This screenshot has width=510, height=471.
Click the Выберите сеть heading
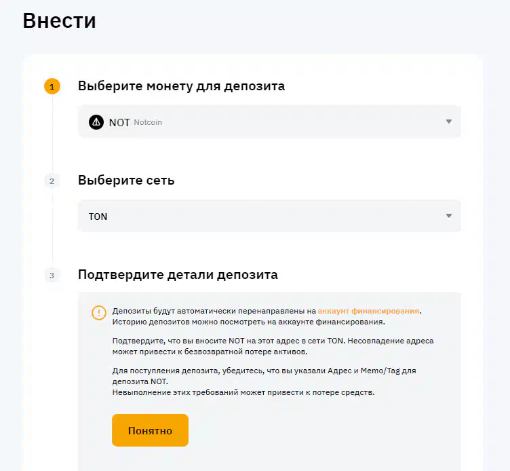(x=126, y=181)
